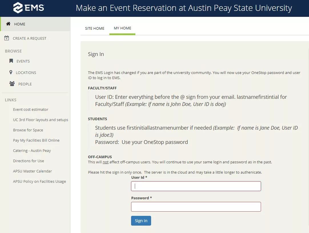Open the Event cost estimator link

pos(31,110)
